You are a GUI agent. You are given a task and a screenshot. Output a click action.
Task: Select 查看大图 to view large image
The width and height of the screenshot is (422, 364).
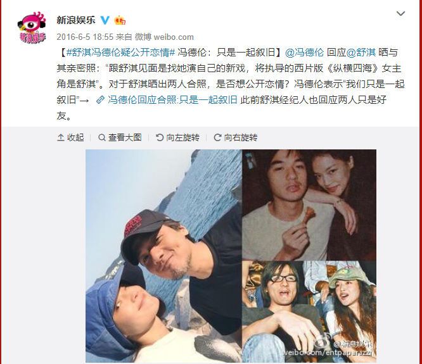click(x=125, y=137)
